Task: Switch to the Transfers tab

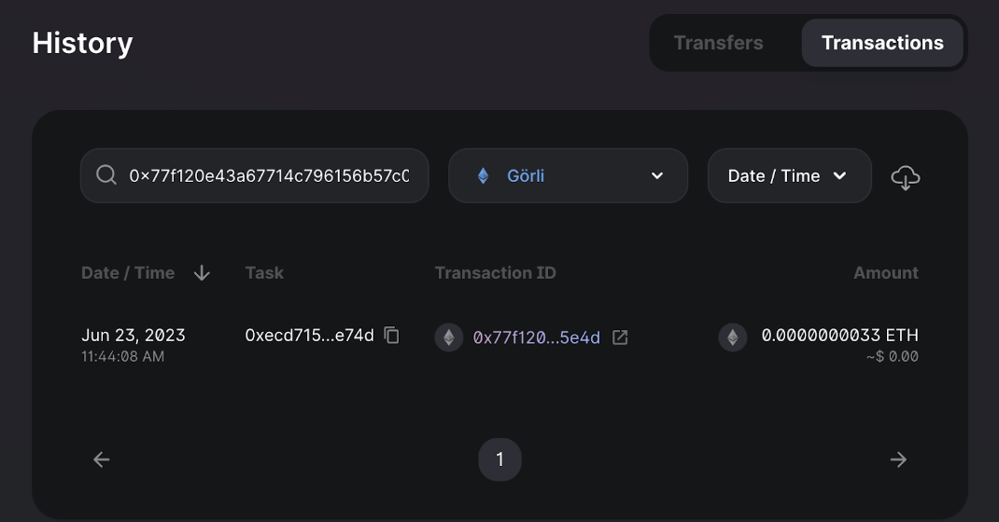Action: coord(718,43)
